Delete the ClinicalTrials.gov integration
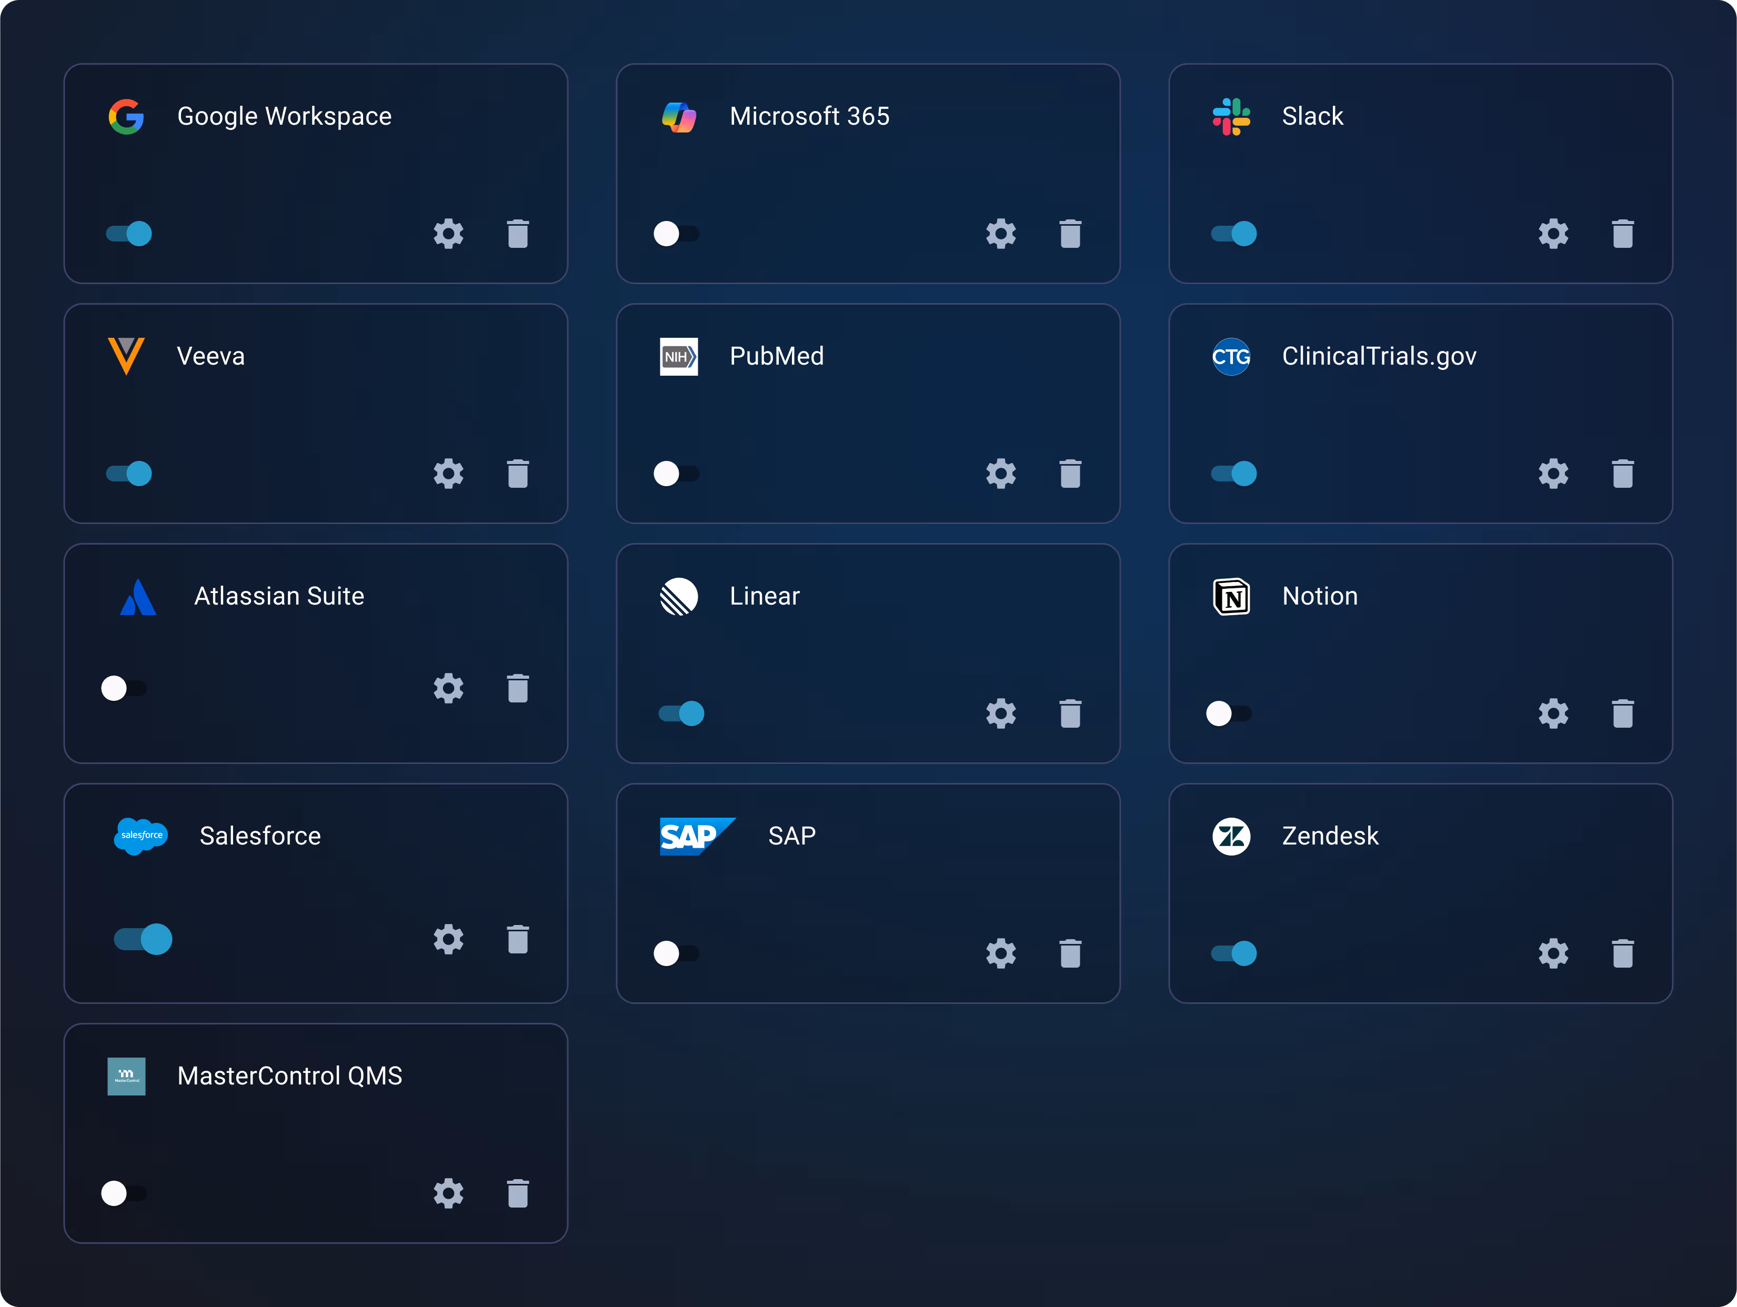The image size is (1737, 1307). click(1623, 474)
